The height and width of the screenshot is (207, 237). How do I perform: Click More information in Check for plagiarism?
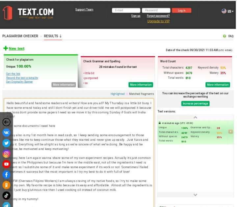(64, 85)
